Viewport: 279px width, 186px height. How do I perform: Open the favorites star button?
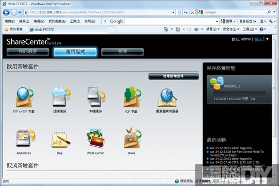coord(13,29)
